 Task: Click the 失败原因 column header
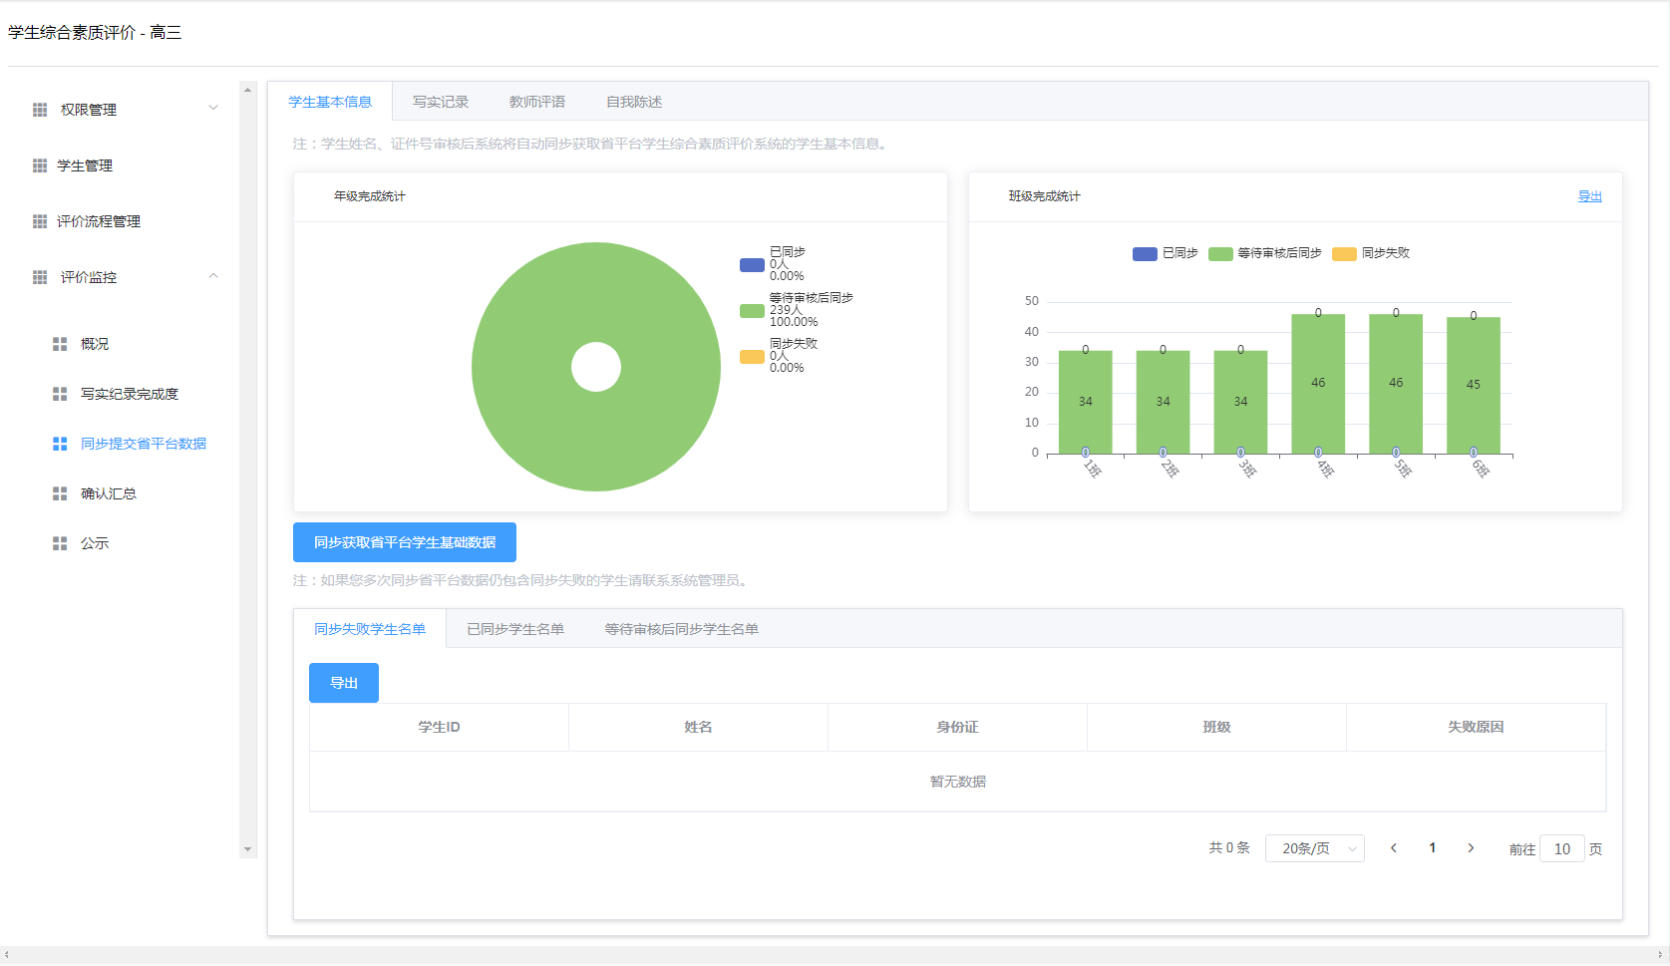(x=1476, y=727)
